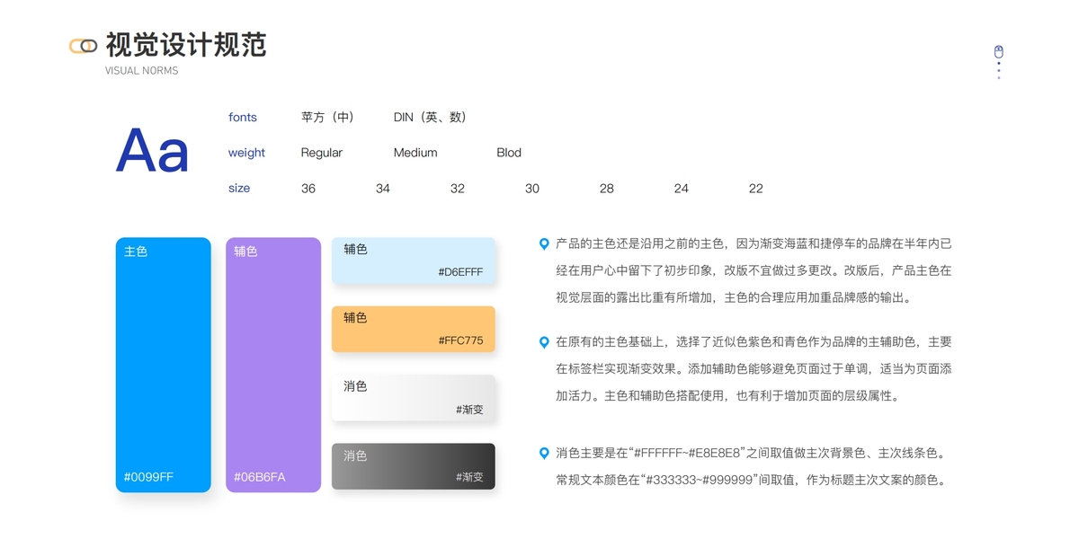Click the pin icon beside 产品的主色 paragraph
The height and width of the screenshot is (539, 1079).
click(x=544, y=243)
